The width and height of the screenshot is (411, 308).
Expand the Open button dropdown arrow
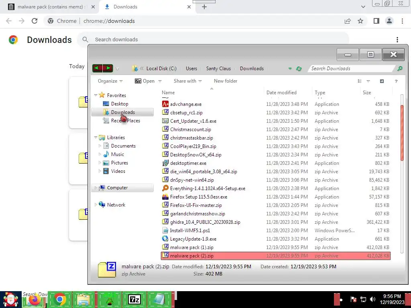[x=160, y=81]
